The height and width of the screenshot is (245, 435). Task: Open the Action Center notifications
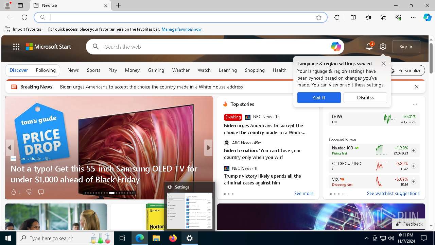pyautogui.click(x=424, y=238)
